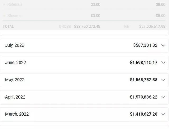The width and height of the screenshot is (169, 129).
Task: Choose the April, 2022 month title
Action: pyautogui.click(x=15, y=97)
